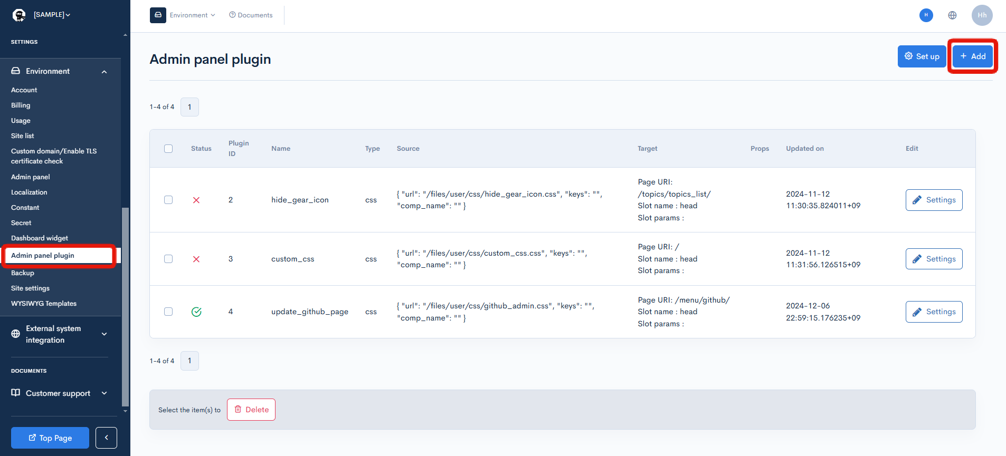Open Dashboard widget in sidebar
This screenshot has height=456, width=1006.
[40, 238]
